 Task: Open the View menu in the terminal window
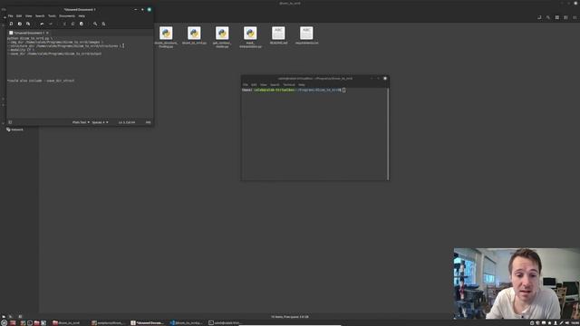click(264, 84)
